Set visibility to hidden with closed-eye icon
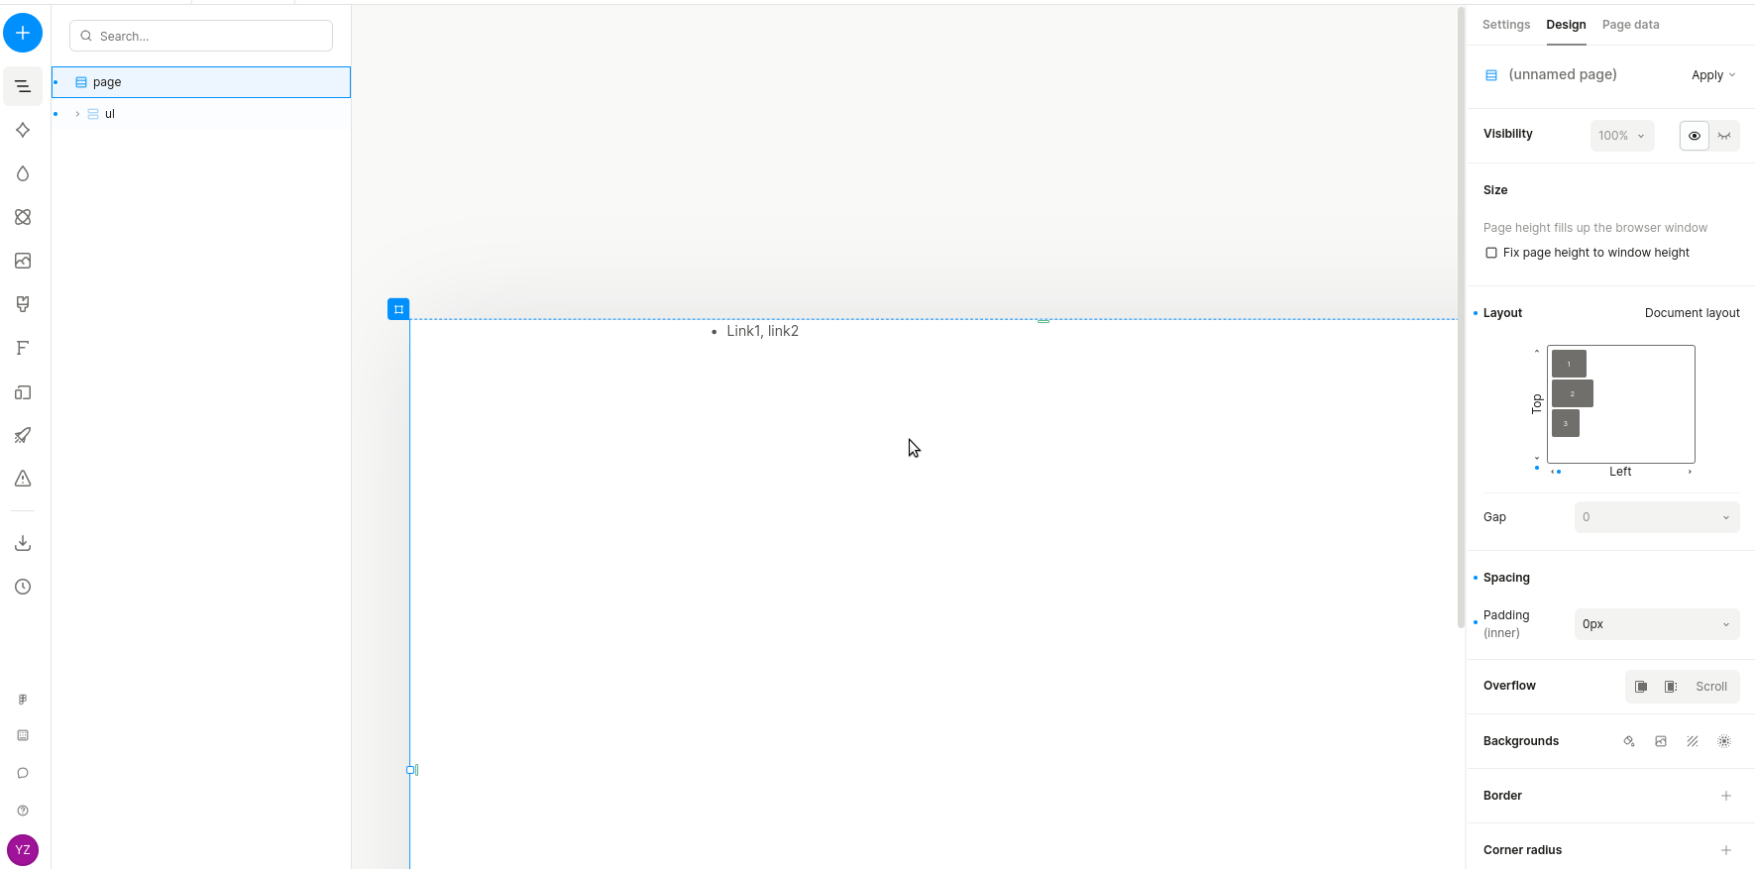The image size is (1755, 869). coord(1724,136)
